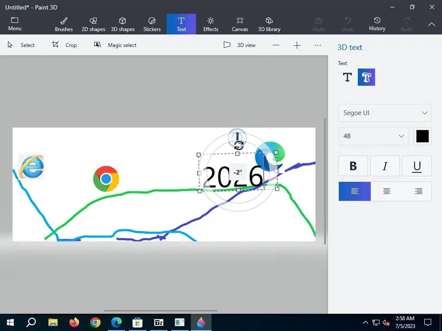Open the font size 48 dropdown
442x331 pixels.
point(373,136)
